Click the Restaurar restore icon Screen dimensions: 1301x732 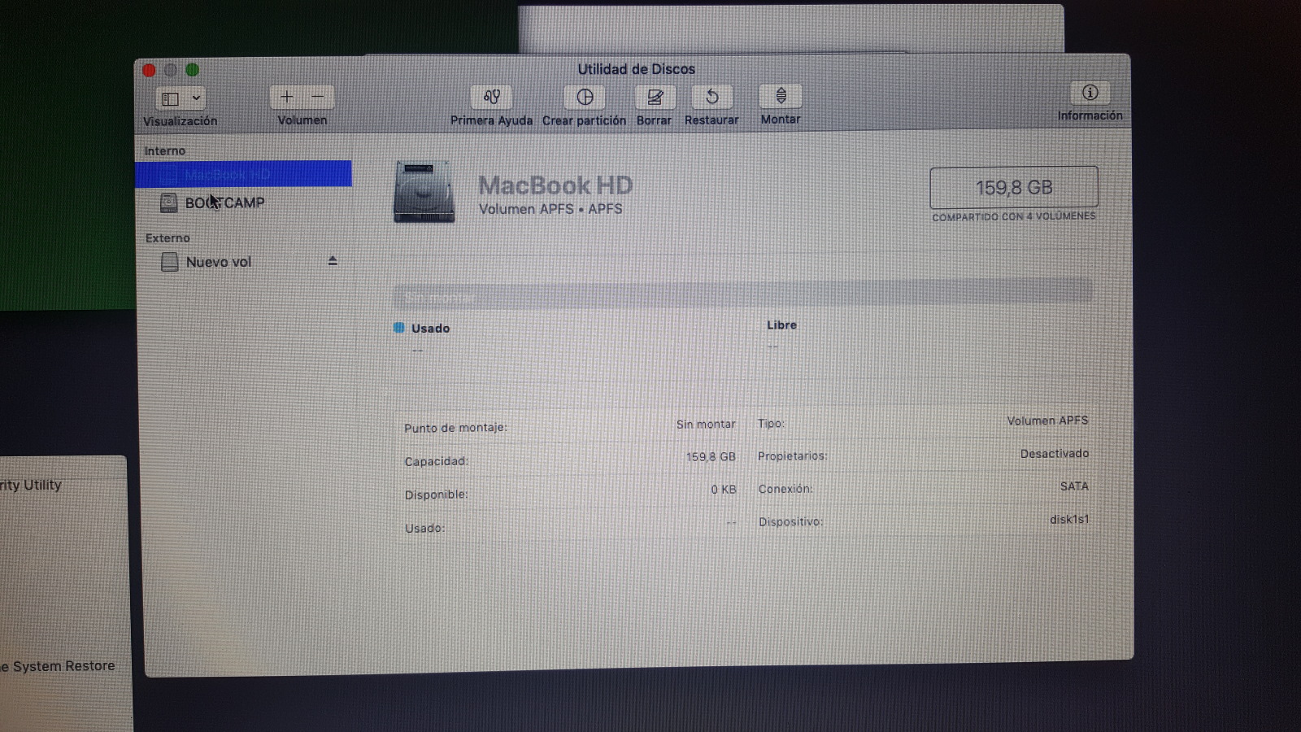click(x=711, y=97)
